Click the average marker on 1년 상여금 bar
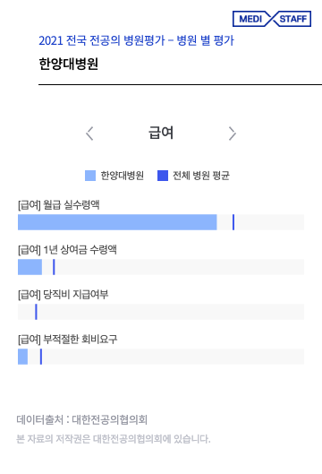Image resolution: width=322 pixels, height=474 pixels. click(x=54, y=267)
